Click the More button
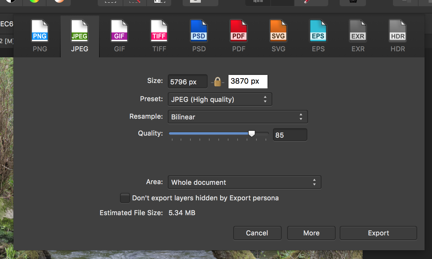 click(x=311, y=233)
